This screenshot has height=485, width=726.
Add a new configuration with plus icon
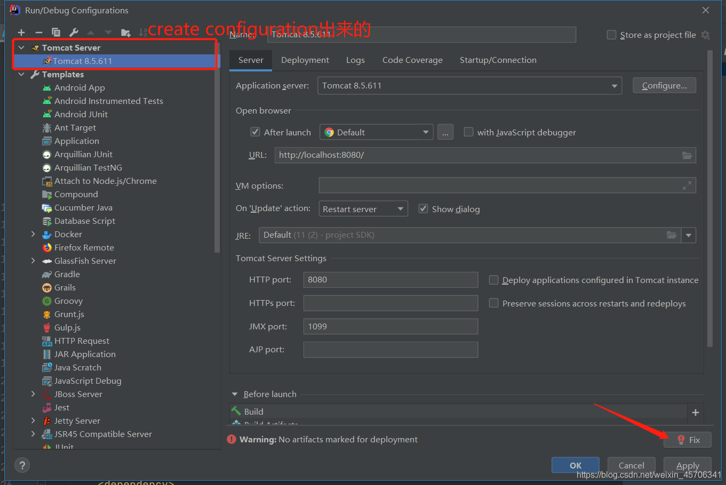pyautogui.click(x=21, y=33)
